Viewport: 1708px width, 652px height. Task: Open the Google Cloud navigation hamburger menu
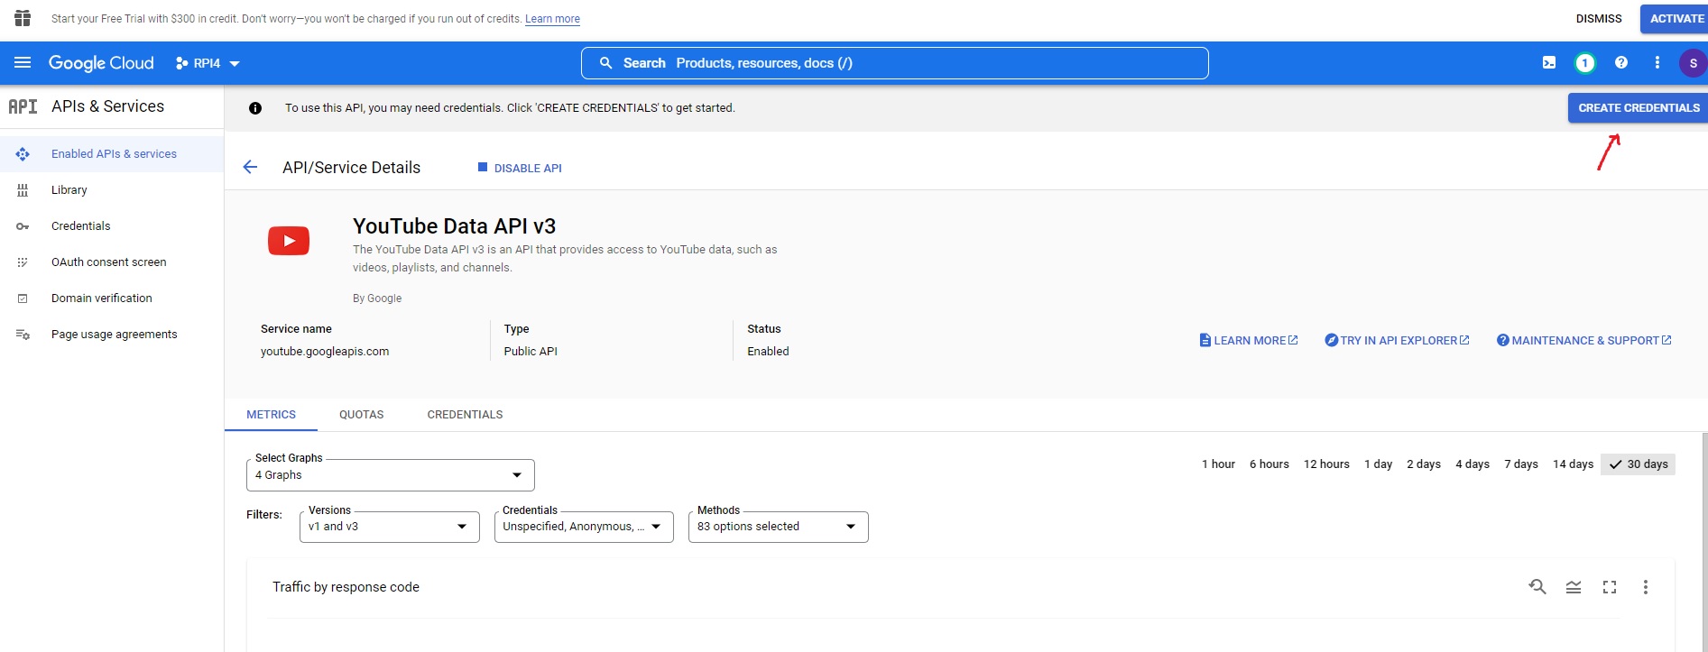(x=23, y=63)
